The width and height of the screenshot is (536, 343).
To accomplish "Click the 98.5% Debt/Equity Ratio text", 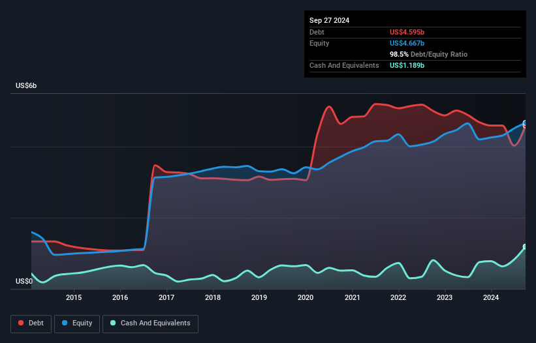I will coord(428,54).
